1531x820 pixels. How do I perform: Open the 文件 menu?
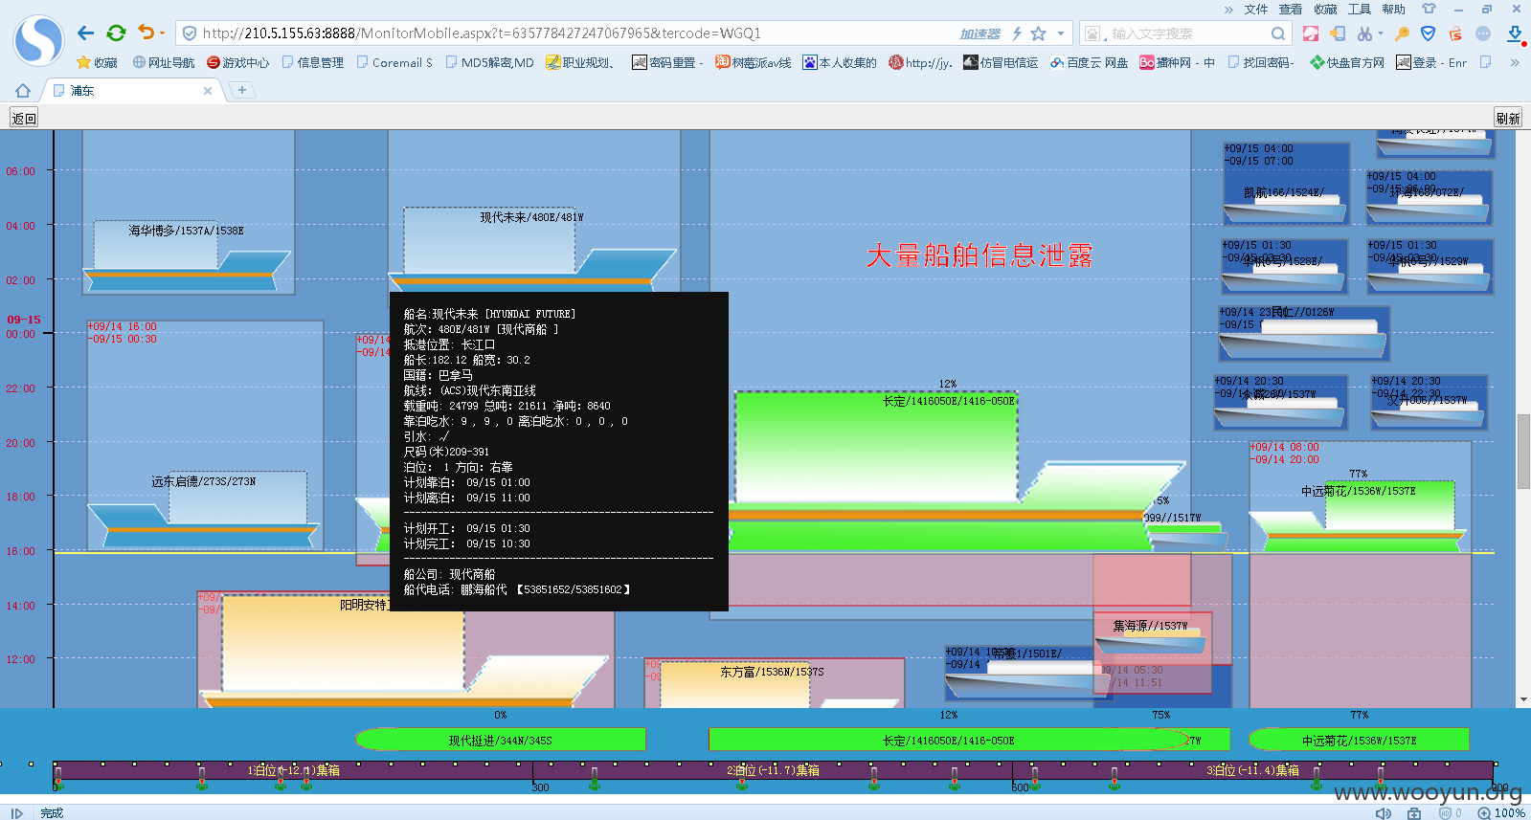point(1256,10)
